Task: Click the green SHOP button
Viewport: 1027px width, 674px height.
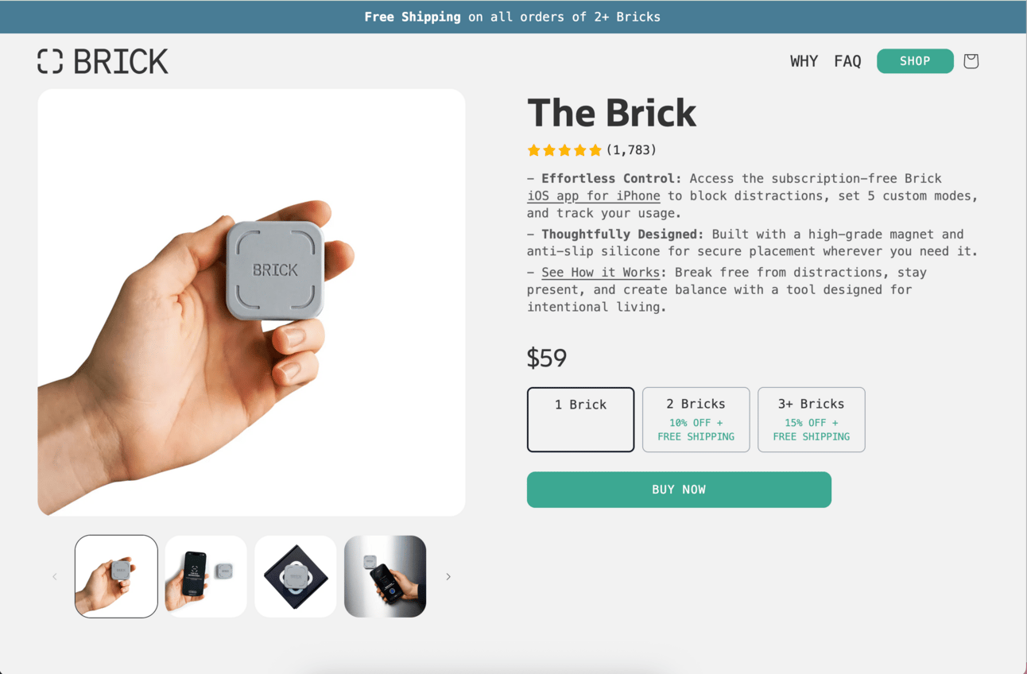Action: click(x=915, y=61)
